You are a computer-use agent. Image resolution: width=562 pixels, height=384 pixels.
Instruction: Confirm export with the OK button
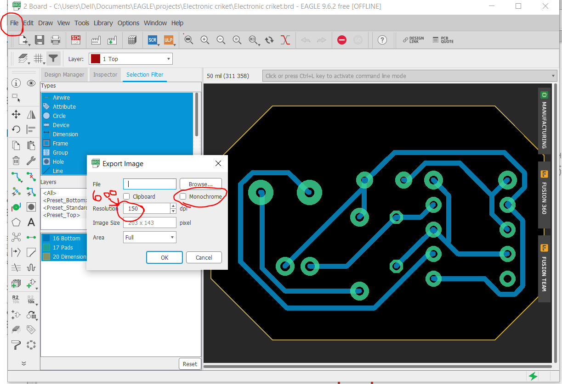pos(165,257)
